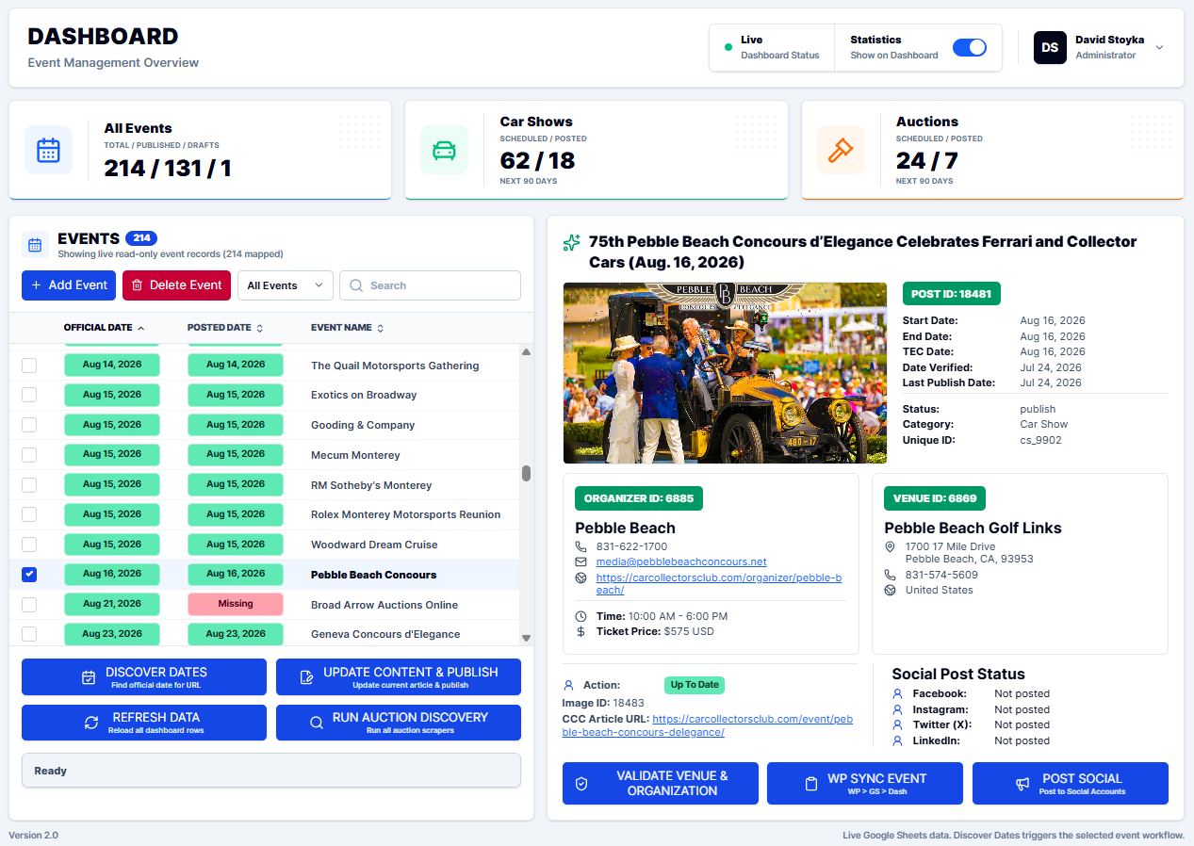Image resolution: width=1194 pixels, height=846 pixels.
Task: Check the Gooding & Company row
Action: click(29, 425)
